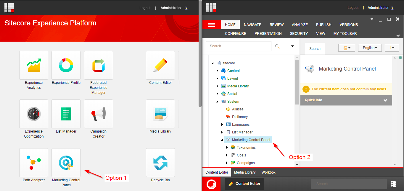Open the Path Analyzer icon
Screen dimensions: 404x191
[x=34, y=163]
